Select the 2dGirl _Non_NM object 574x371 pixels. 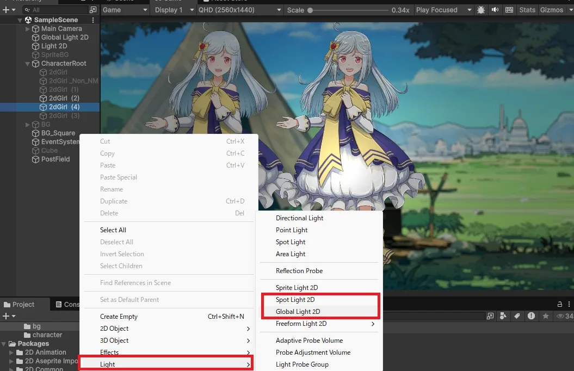(x=73, y=81)
